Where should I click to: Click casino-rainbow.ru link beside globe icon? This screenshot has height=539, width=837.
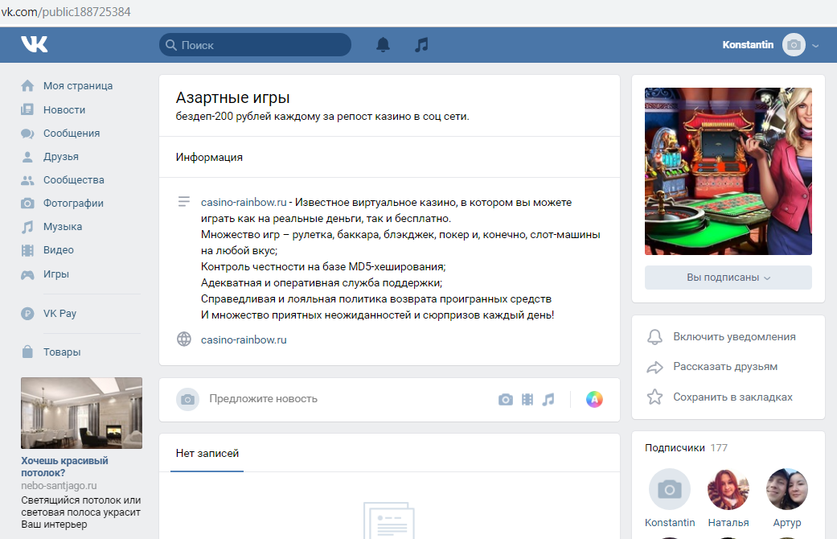[244, 339]
